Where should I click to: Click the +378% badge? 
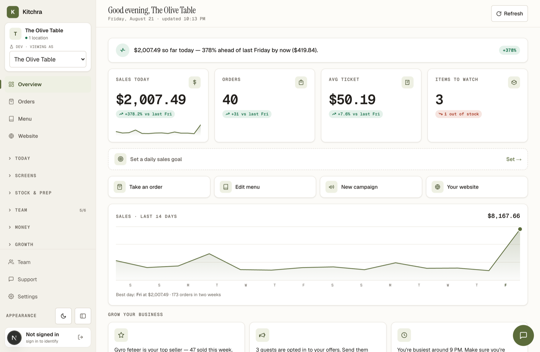click(509, 50)
